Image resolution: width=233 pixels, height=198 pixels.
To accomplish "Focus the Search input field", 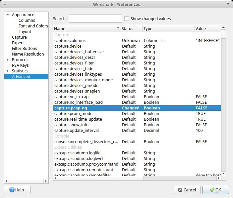I will coord(95,19).
